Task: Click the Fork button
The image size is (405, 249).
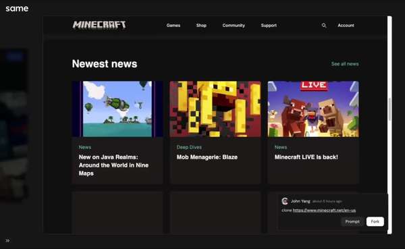Action: pos(375,221)
